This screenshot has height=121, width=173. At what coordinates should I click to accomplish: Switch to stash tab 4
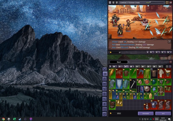132,66
